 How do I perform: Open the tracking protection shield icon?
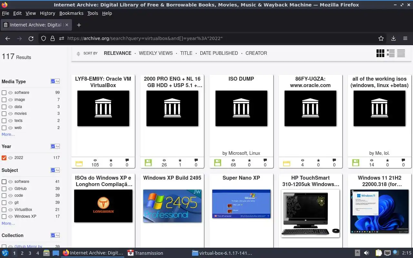pyautogui.click(x=44, y=38)
